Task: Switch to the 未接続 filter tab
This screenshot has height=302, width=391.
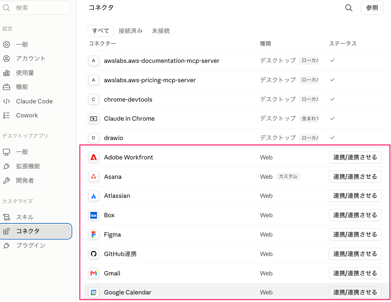Action: (161, 31)
